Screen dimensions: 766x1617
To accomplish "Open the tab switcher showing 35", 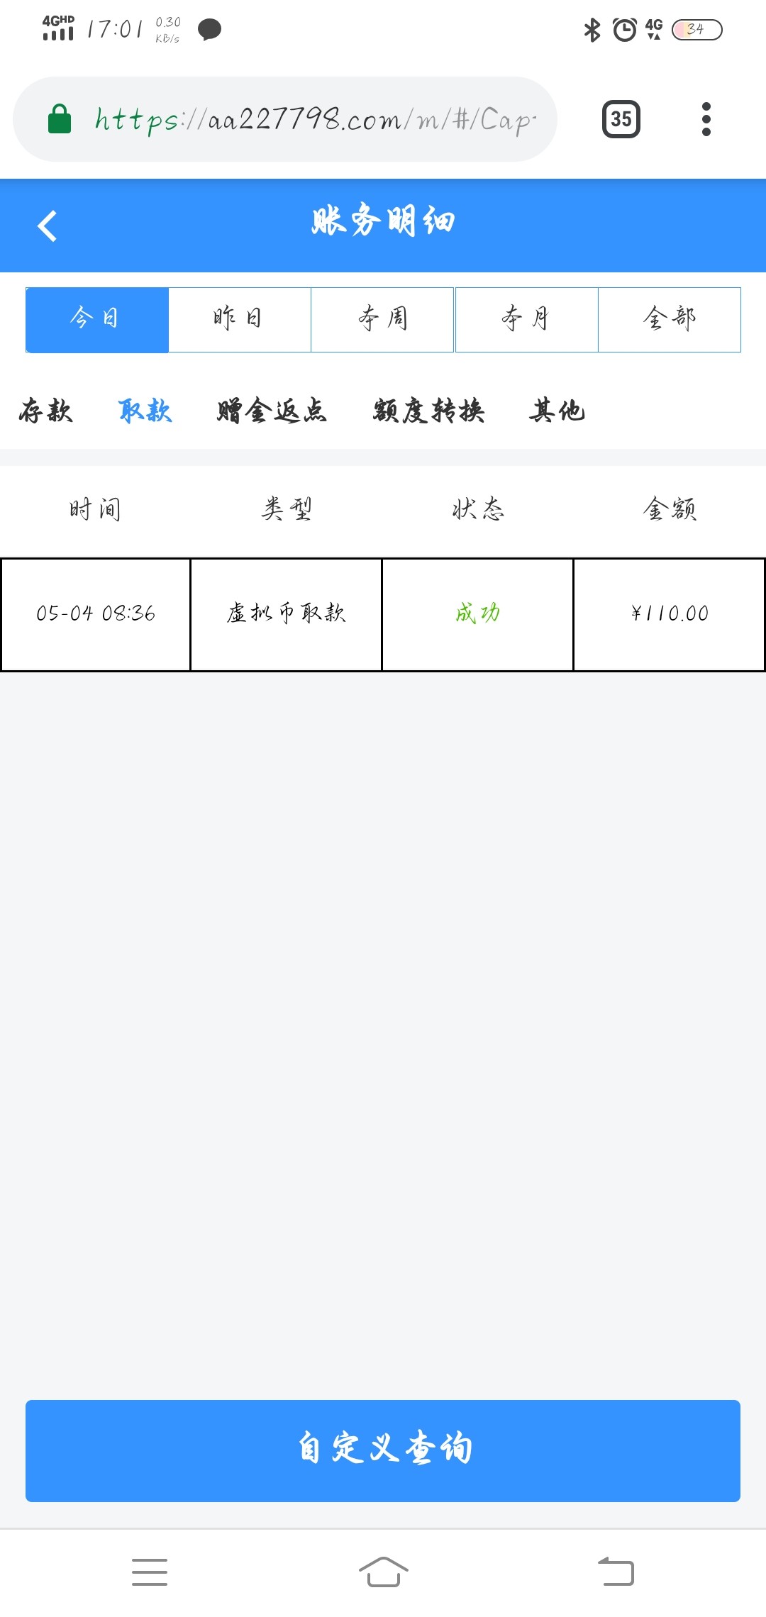I will tap(621, 119).
